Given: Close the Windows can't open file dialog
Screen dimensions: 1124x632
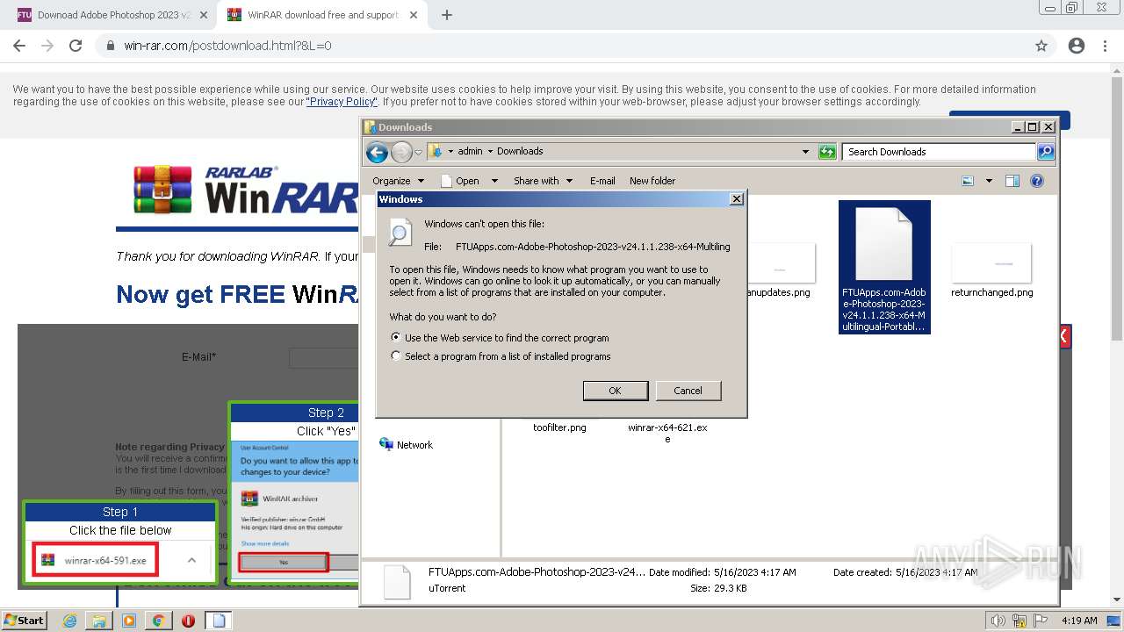Looking at the screenshot, I should [737, 199].
